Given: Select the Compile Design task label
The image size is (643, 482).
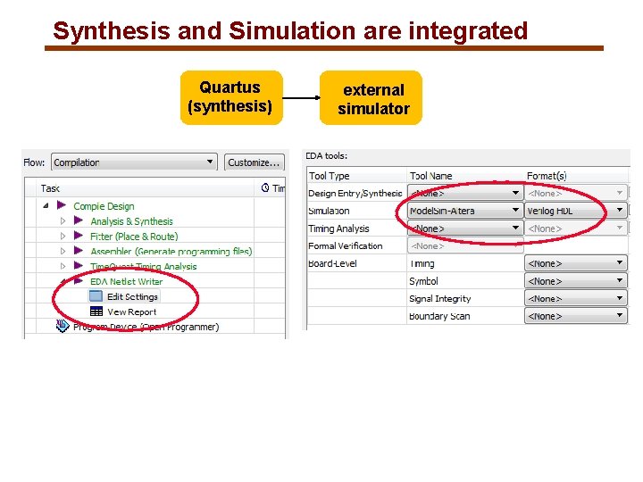Looking at the screenshot, I should 104,206.
